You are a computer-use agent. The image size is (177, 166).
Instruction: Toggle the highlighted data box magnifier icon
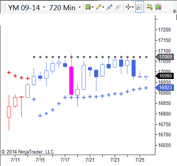[x=139, y=7]
